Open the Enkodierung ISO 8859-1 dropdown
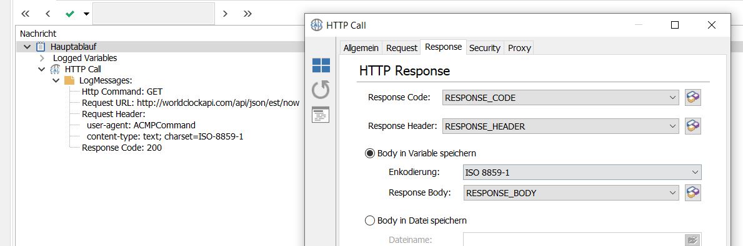Viewport: 743px width, 246px height. pos(582,173)
